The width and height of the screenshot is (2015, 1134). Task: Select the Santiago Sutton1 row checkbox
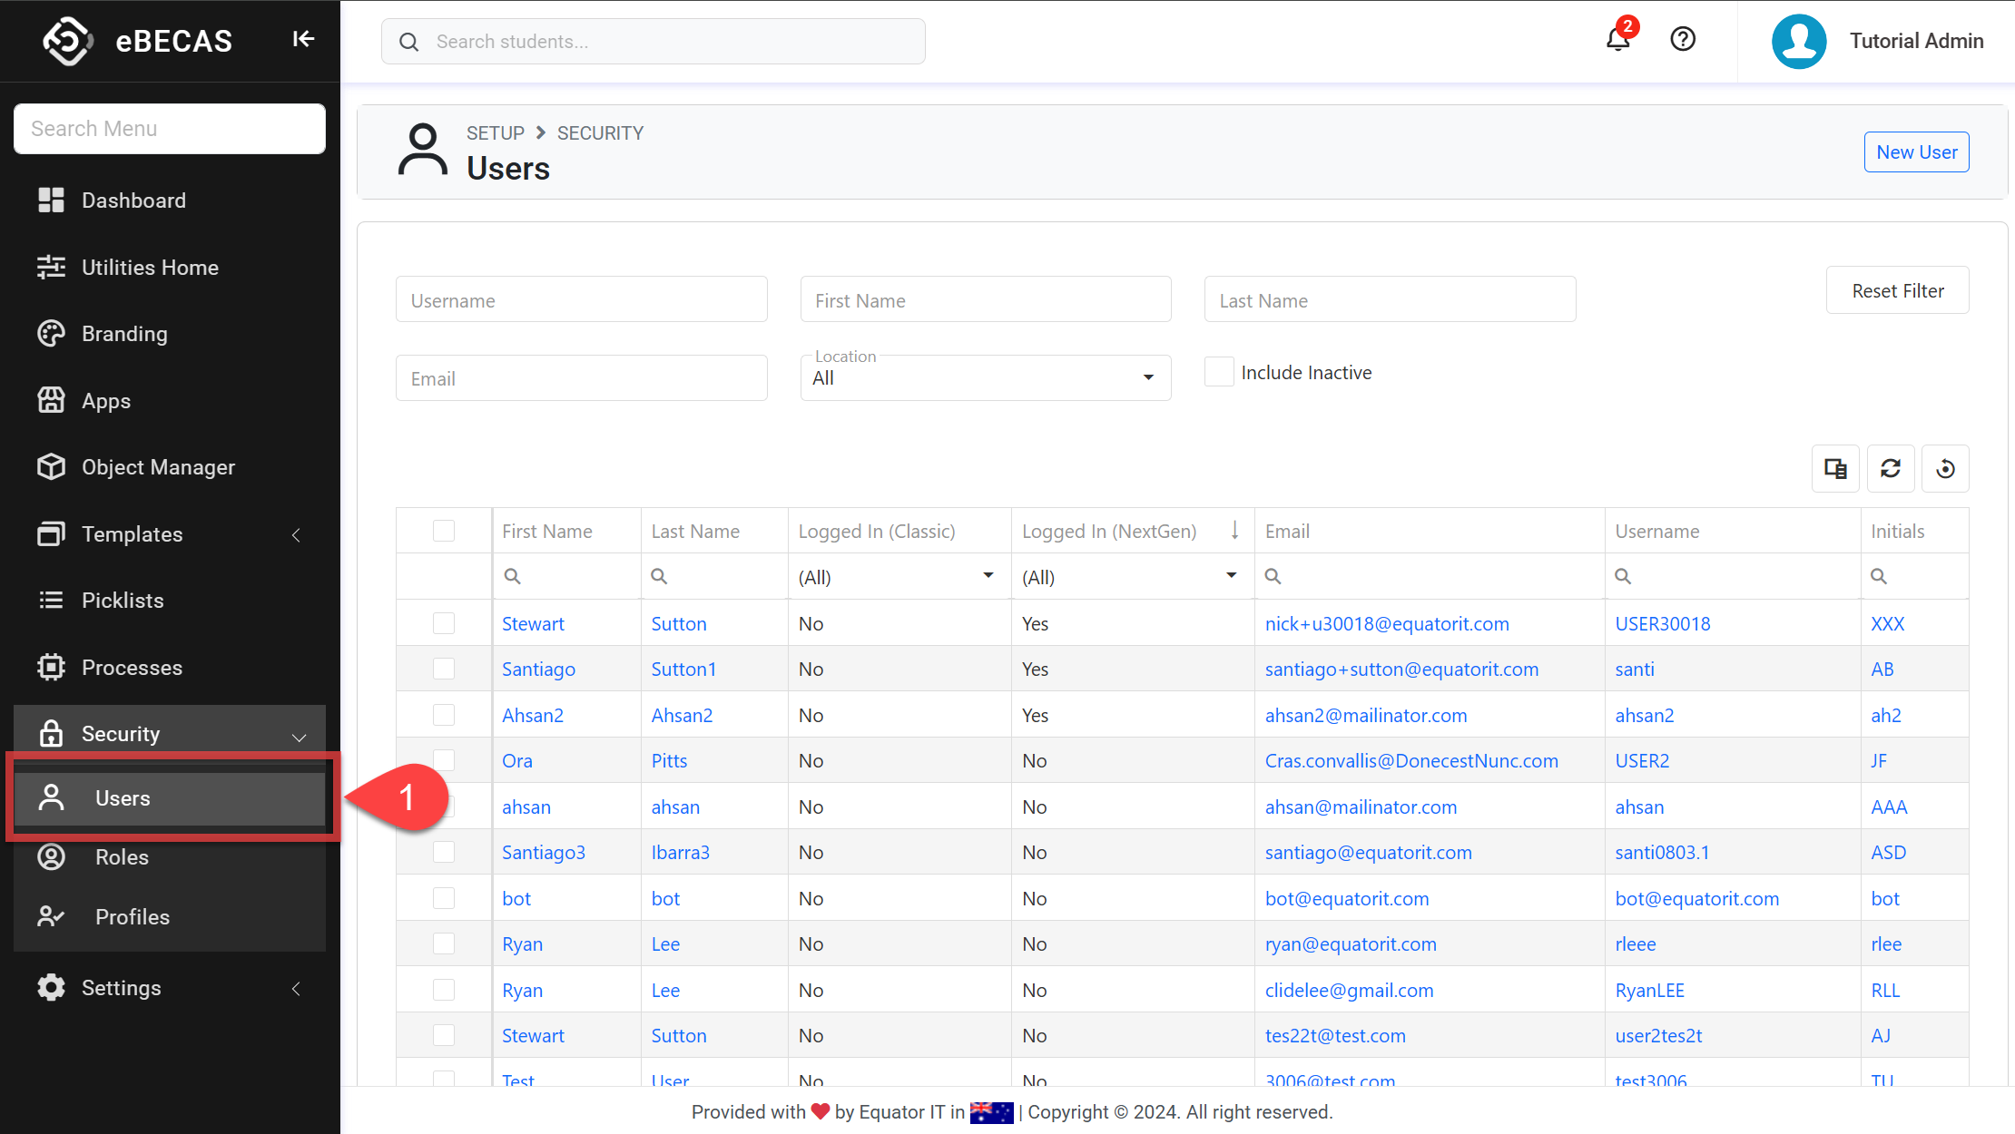tap(444, 670)
